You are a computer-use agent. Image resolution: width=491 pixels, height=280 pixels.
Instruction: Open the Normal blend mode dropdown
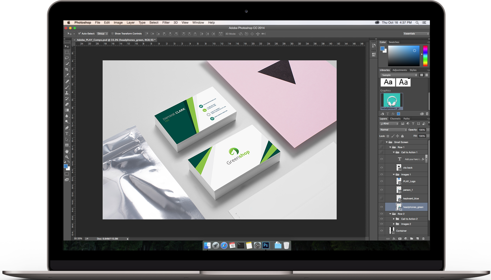click(393, 130)
